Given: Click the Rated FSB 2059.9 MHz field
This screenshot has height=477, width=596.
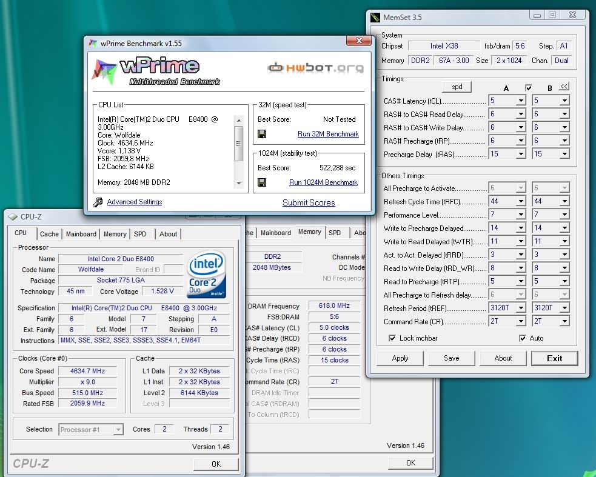Looking at the screenshot, I should coord(87,403).
